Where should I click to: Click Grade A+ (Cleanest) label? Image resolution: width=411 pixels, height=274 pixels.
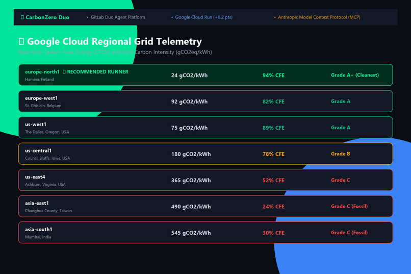[355, 75]
